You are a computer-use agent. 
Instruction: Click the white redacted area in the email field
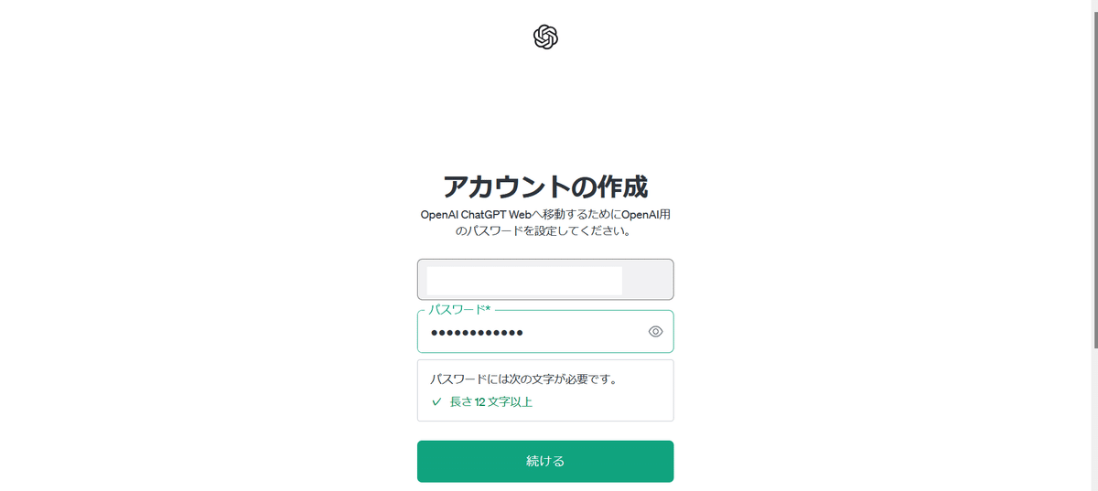click(524, 281)
